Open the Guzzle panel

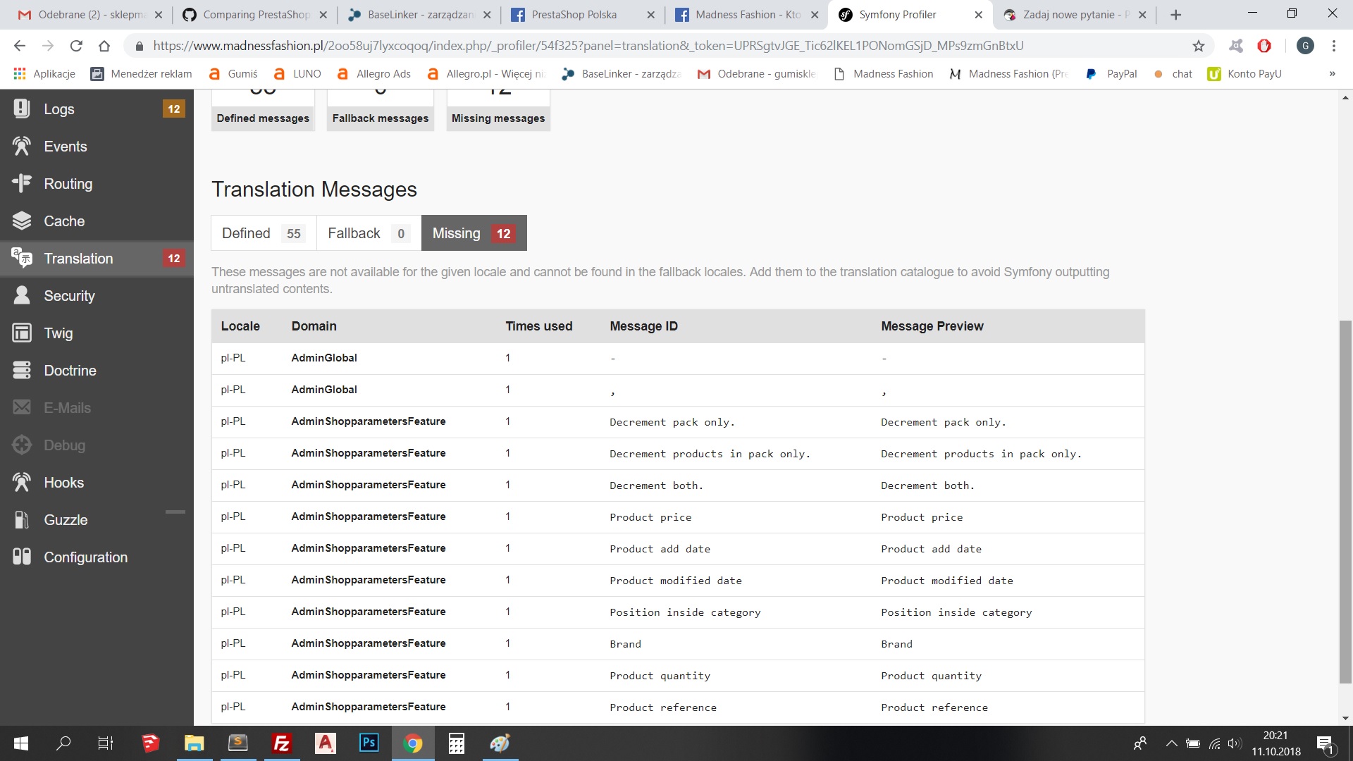pos(66,520)
